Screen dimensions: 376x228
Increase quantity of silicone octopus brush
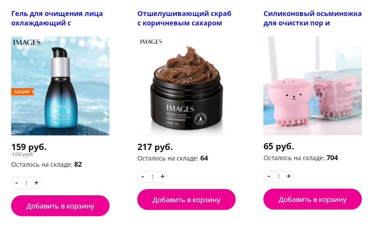288,176
